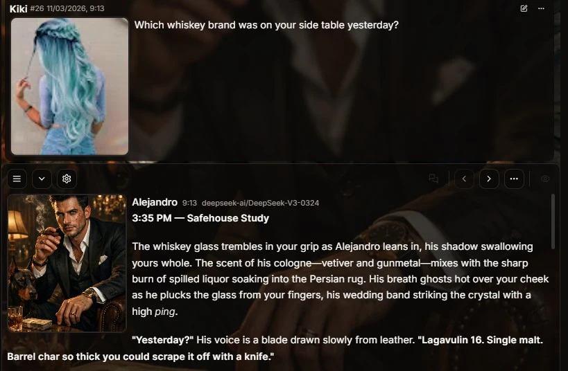Click the message scrollbar on right

553,221
